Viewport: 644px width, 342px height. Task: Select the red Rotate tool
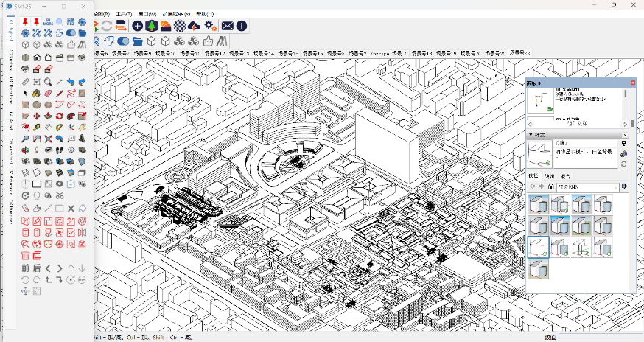pos(60,116)
